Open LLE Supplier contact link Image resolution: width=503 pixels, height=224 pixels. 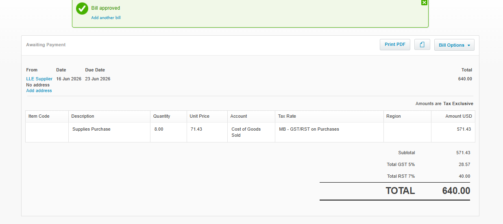pyautogui.click(x=39, y=79)
